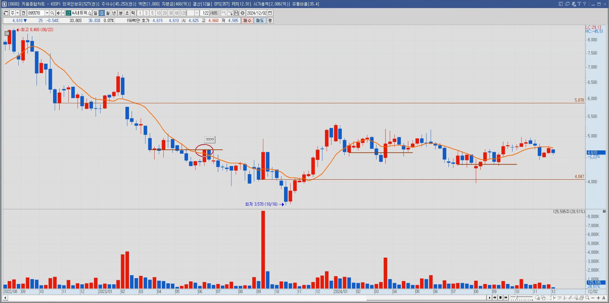Image resolution: width=609 pixels, height=303 pixels.
Task: Expand the market type (주) dropdown arrow
Action: coord(18,13)
